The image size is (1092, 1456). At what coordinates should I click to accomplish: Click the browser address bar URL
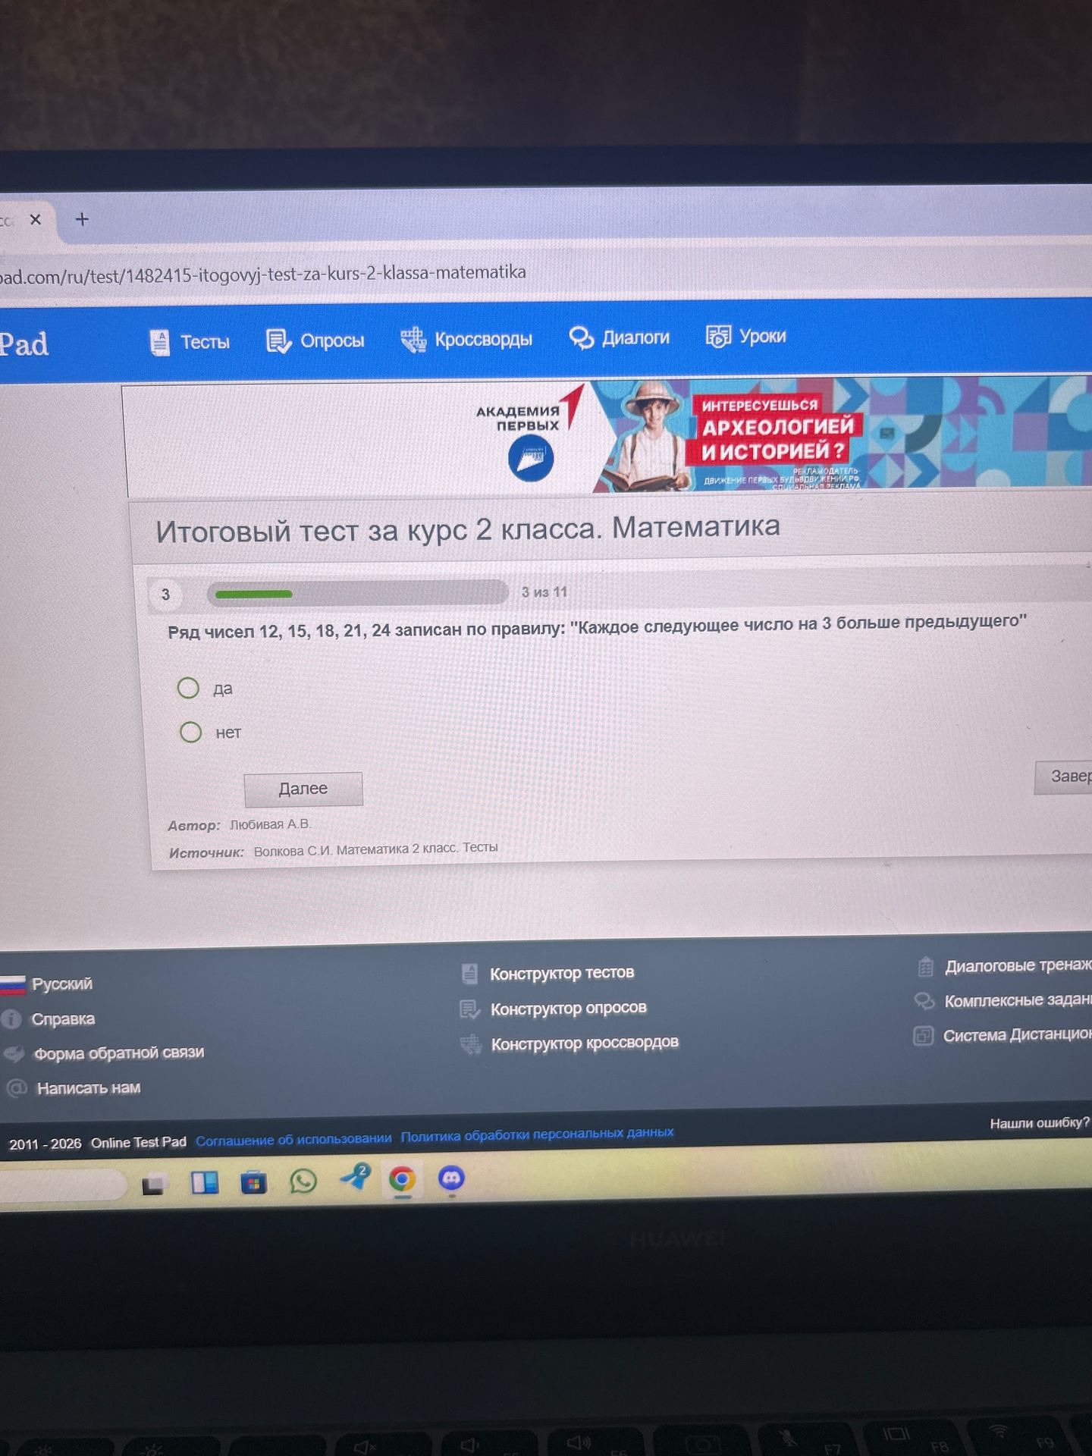[x=263, y=274]
